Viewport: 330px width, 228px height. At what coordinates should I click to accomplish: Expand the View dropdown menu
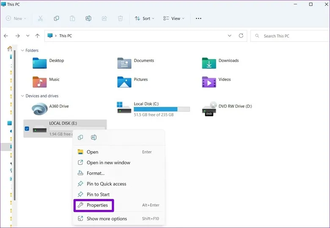click(173, 19)
